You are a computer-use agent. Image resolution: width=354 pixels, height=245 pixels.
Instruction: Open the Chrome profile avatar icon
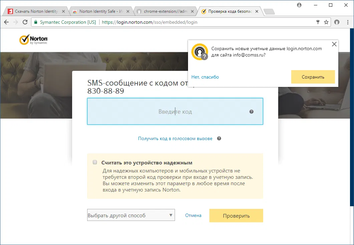coord(299,5)
